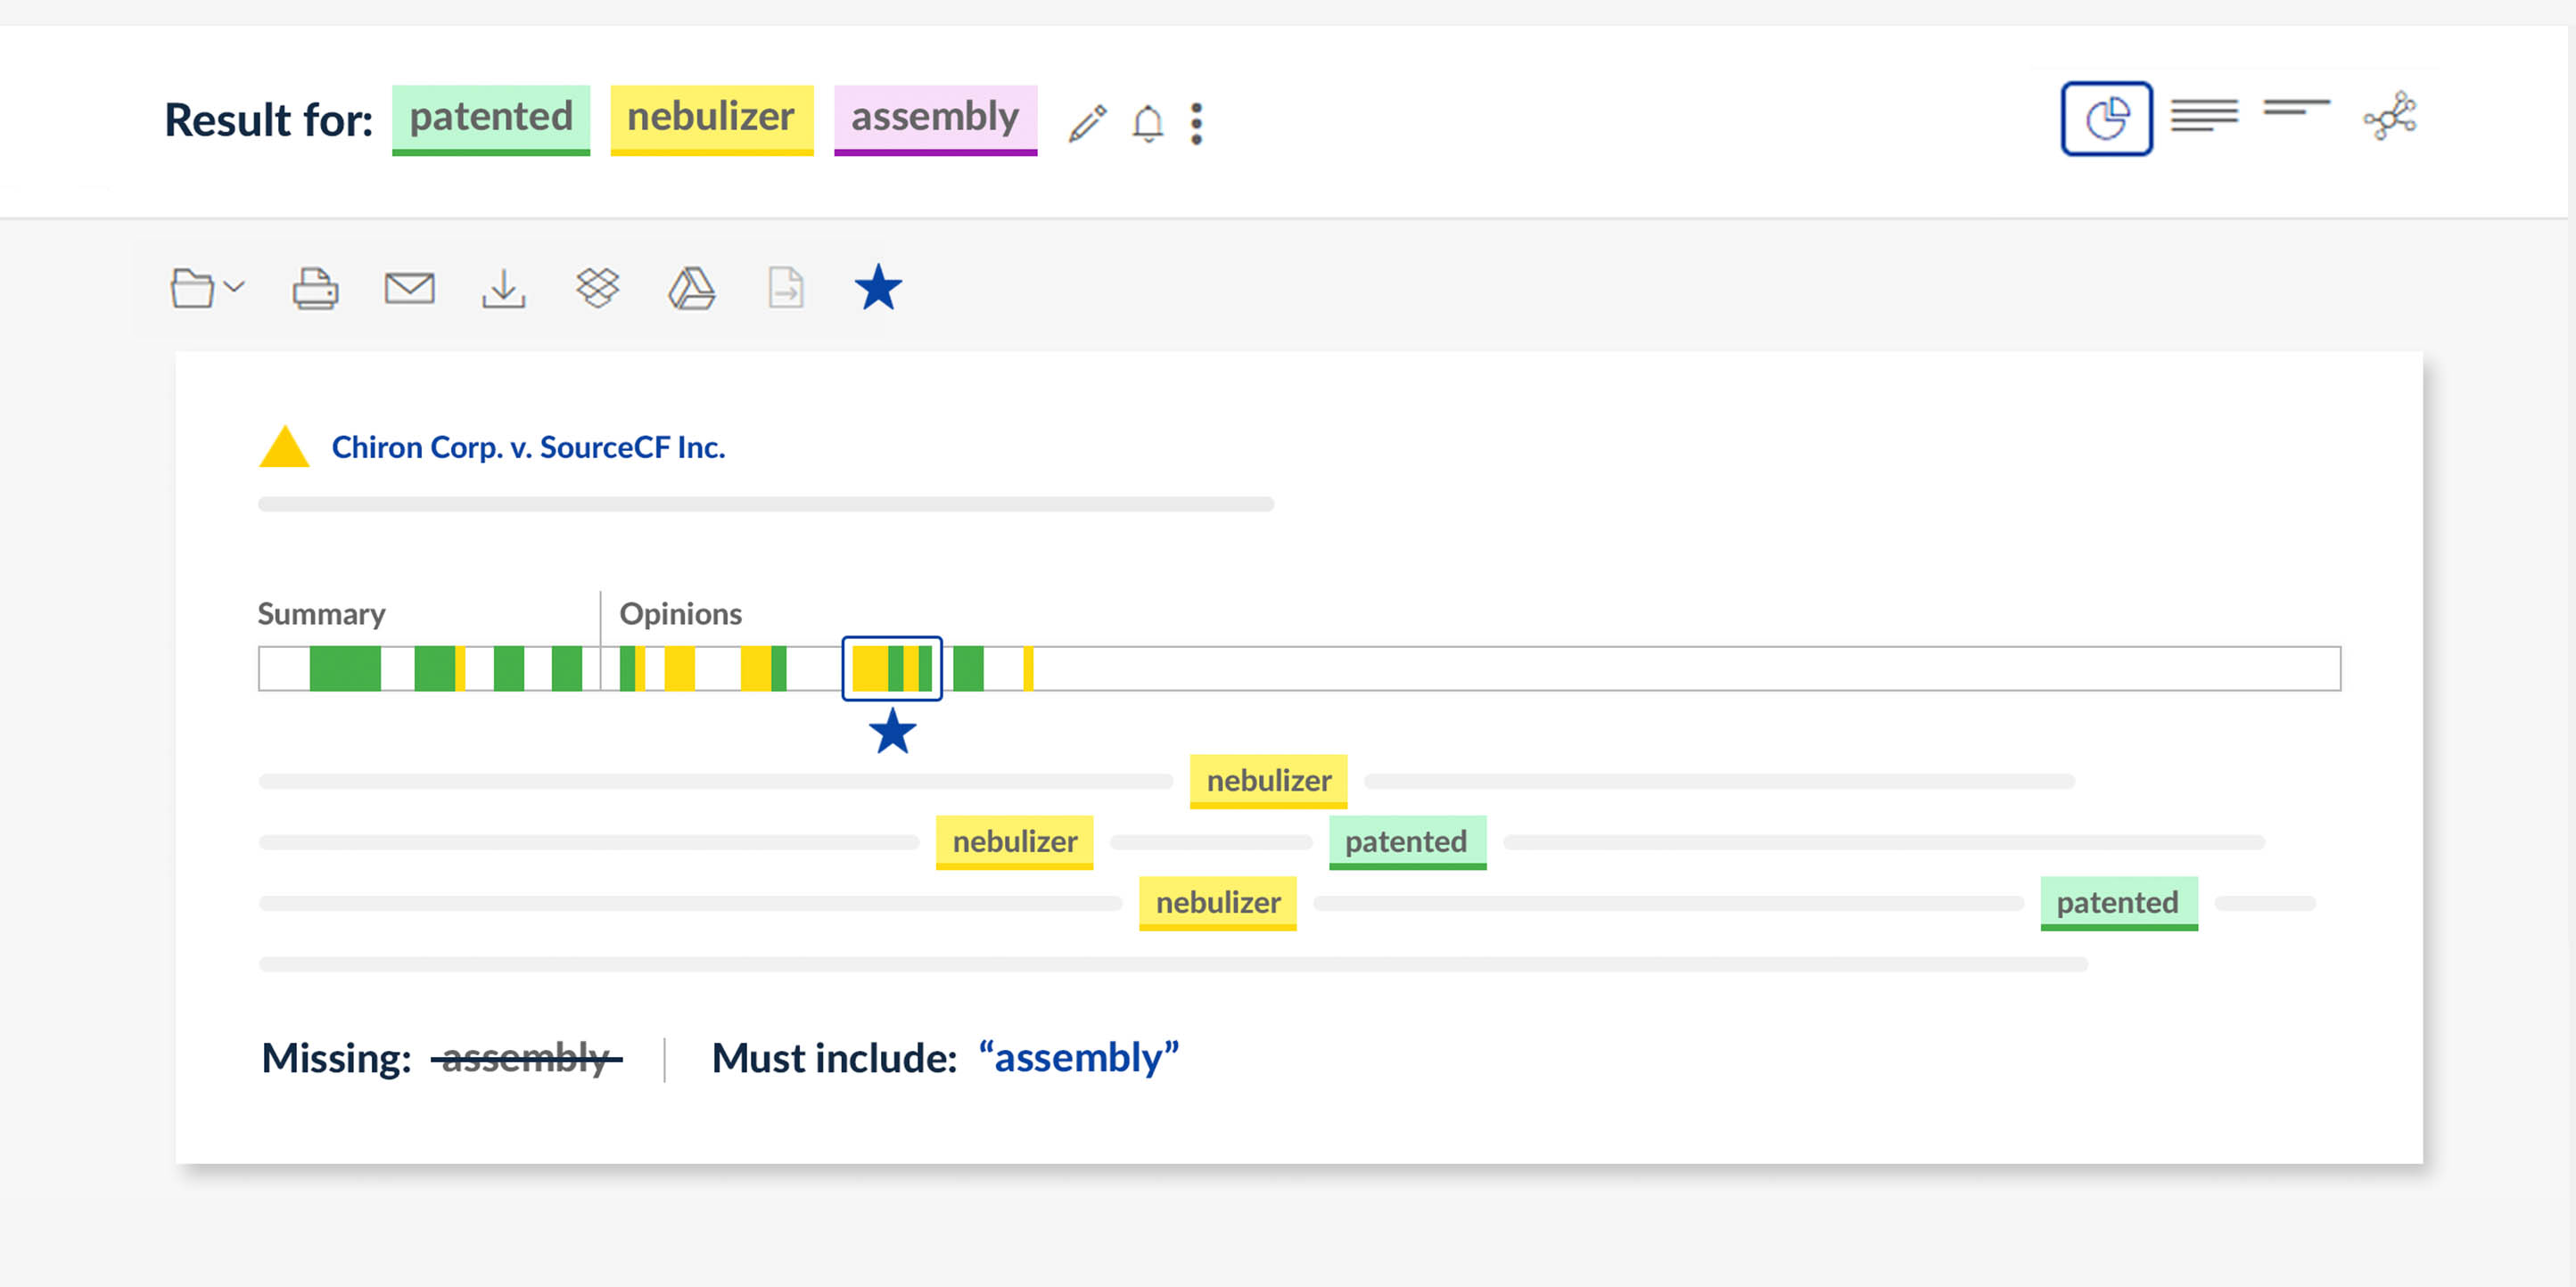2576x1287 pixels.
Task: Export the document with the send-to-document icon
Action: click(786, 288)
